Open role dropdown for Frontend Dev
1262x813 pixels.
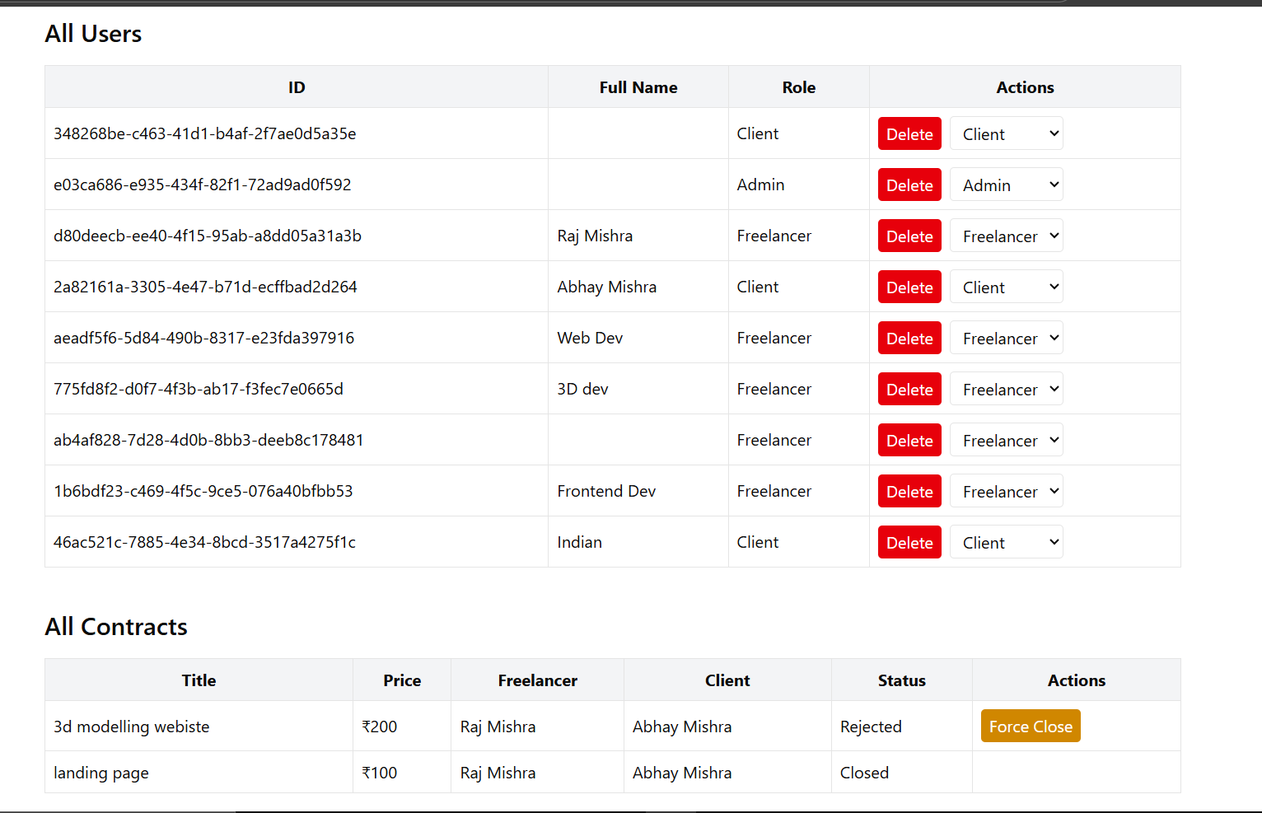click(1007, 492)
